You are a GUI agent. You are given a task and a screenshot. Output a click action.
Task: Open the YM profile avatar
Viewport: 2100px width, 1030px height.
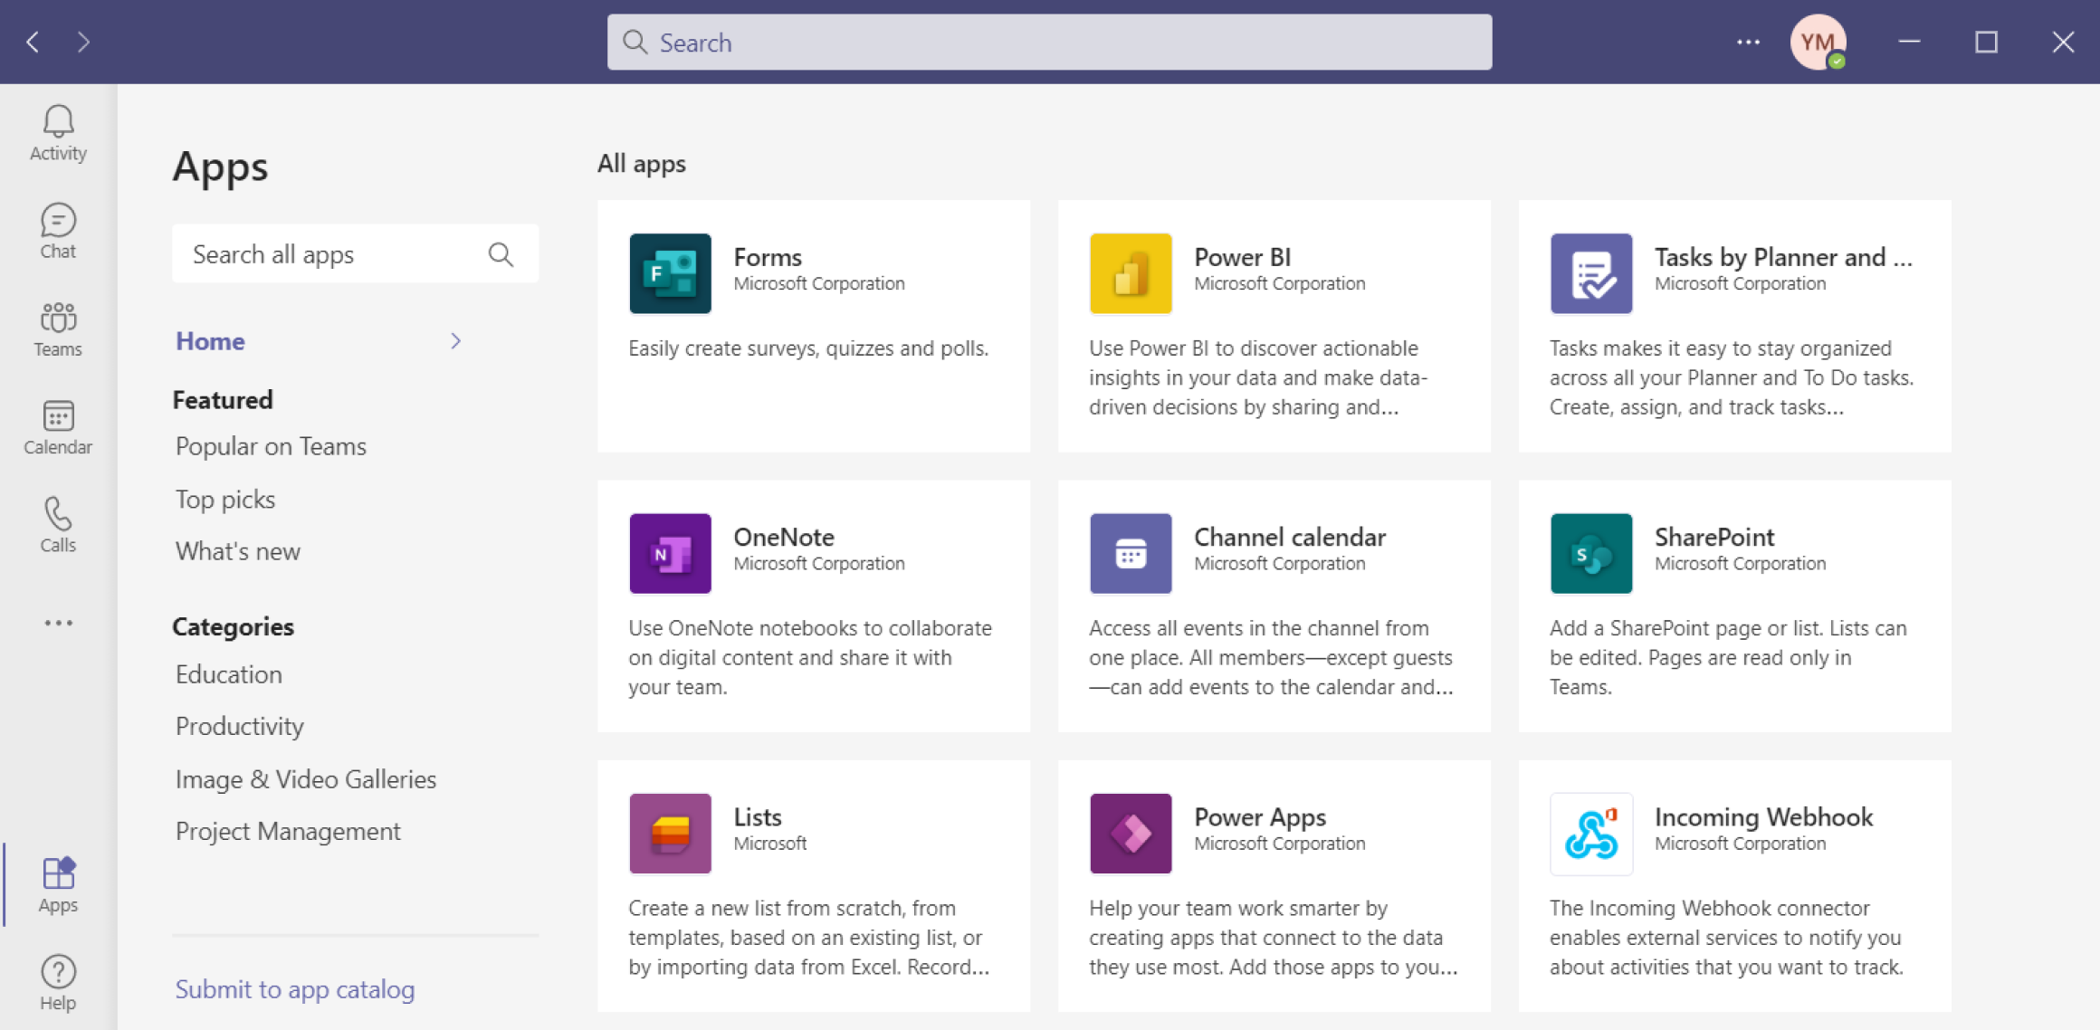(1817, 42)
